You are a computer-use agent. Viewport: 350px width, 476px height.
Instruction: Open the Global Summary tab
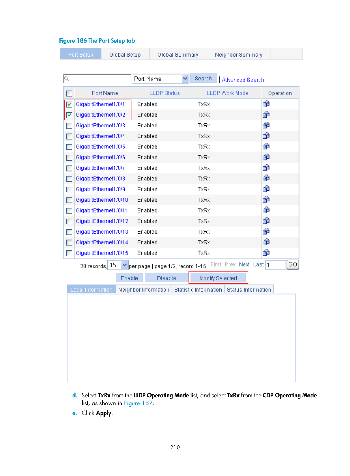178,54
